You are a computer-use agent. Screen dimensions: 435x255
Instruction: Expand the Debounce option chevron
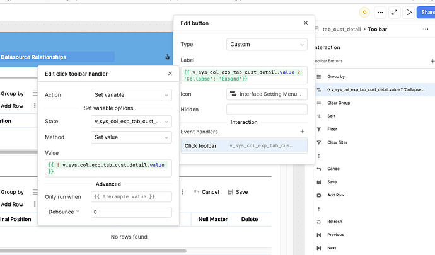tap(78, 211)
